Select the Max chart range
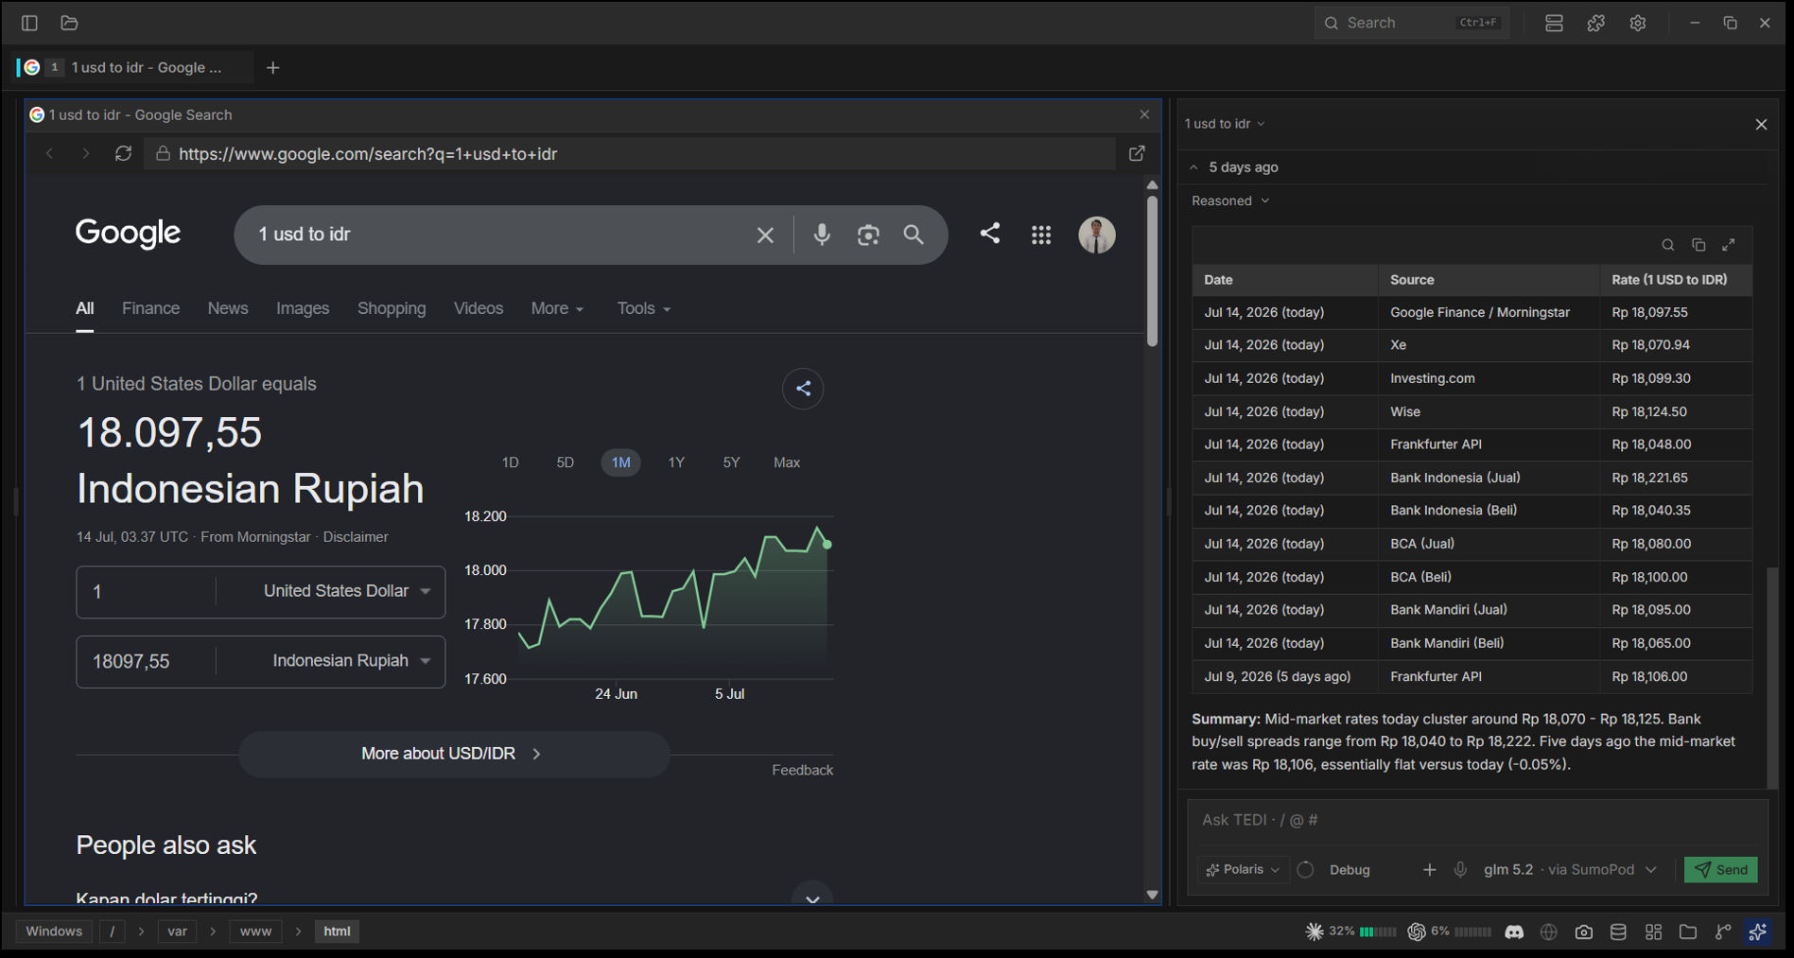Viewport: 1794px width, 958px height. [x=787, y=462]
